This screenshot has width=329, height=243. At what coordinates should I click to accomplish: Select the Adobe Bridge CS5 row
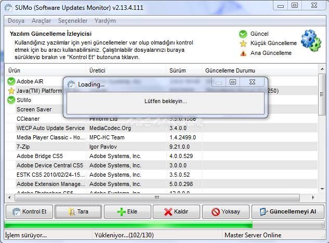161,156
